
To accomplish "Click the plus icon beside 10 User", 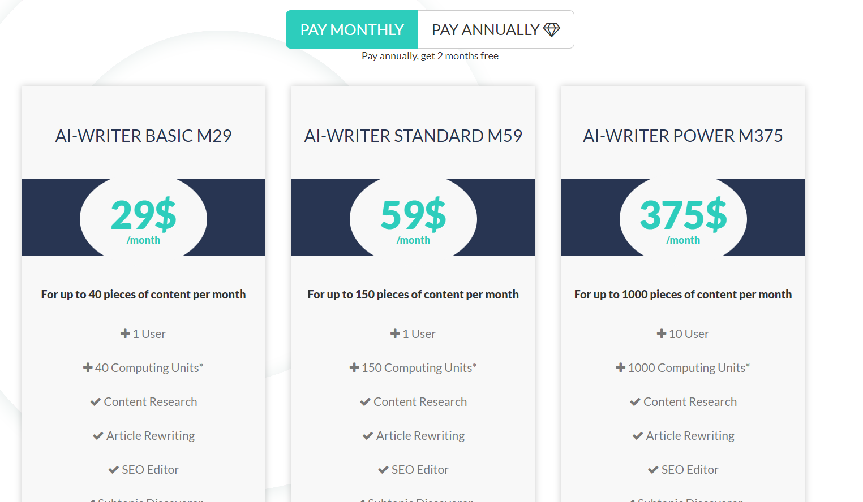I will (x=662, y=334).
